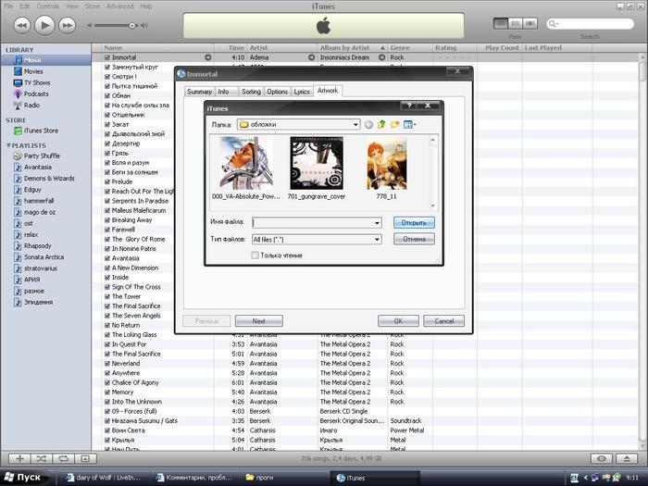Create a new folder in file dialog
648x486 pixels.
[394, 124]
